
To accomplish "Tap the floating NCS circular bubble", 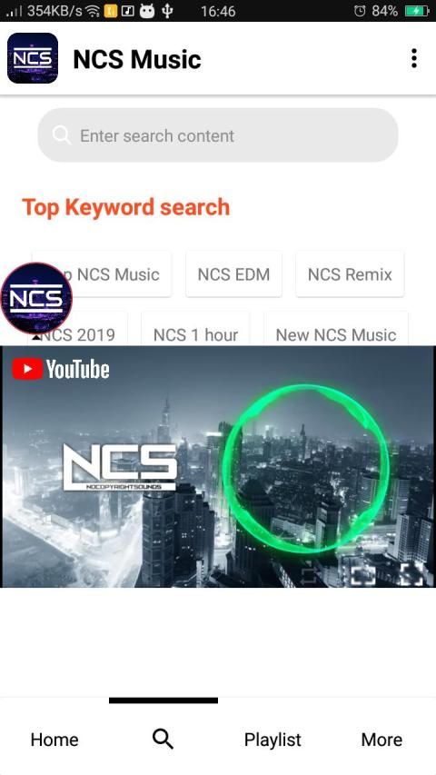I will pos(36,298).
